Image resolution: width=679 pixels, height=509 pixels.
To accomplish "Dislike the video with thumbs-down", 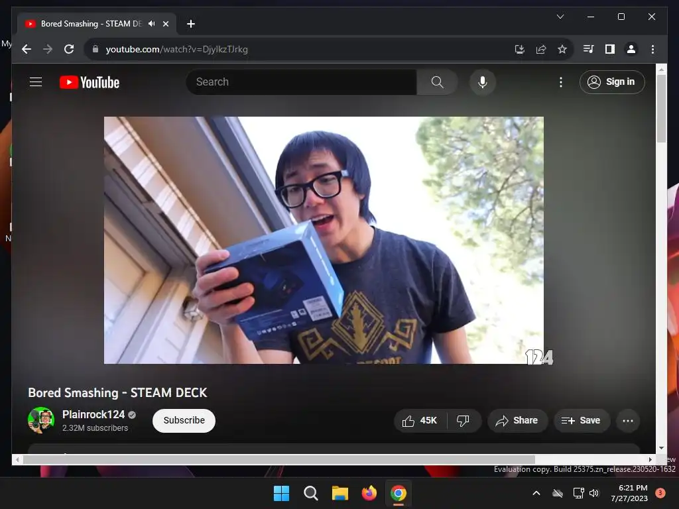I will (463, 420).
